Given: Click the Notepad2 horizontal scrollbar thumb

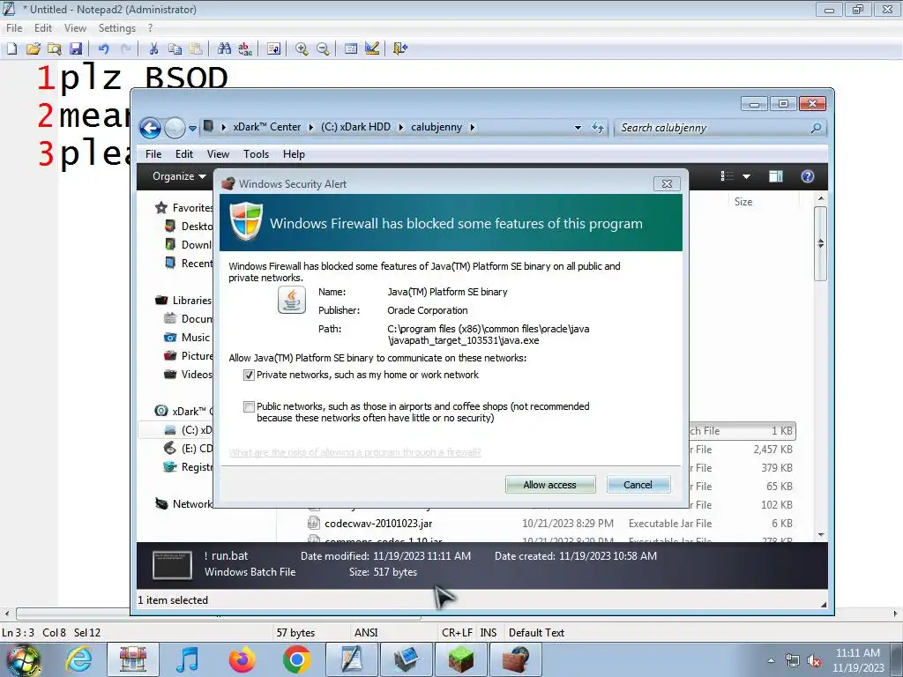Looking at the screenshot, I should click(218, 614).
